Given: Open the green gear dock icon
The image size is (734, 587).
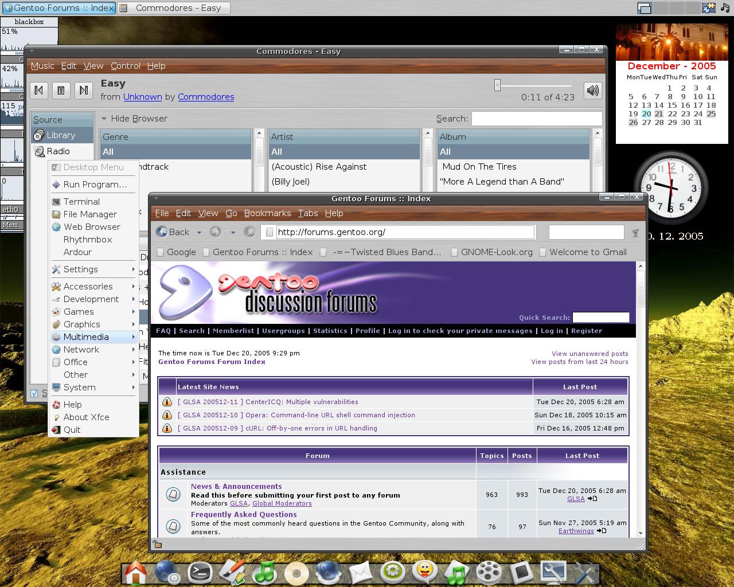Looking at the screenshot, I should coord(393,572).
